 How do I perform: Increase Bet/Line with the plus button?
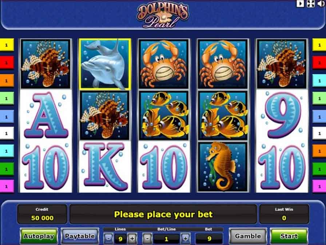coord(186,238)
